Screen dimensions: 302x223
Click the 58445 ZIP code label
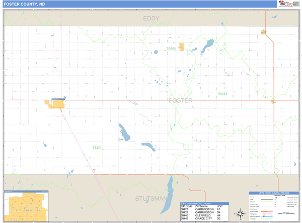(171, 48)
